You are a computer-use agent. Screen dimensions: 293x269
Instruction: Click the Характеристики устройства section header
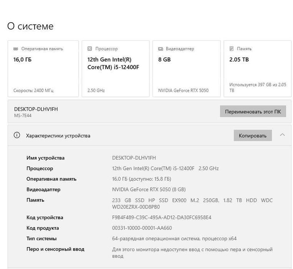click(x=58, y=136)
